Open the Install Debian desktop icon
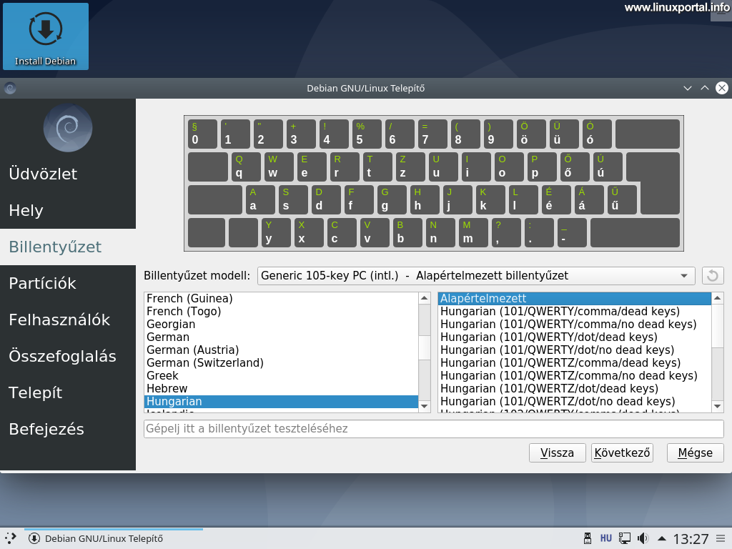Screen dimensions: 732x549 click(45, 36)
